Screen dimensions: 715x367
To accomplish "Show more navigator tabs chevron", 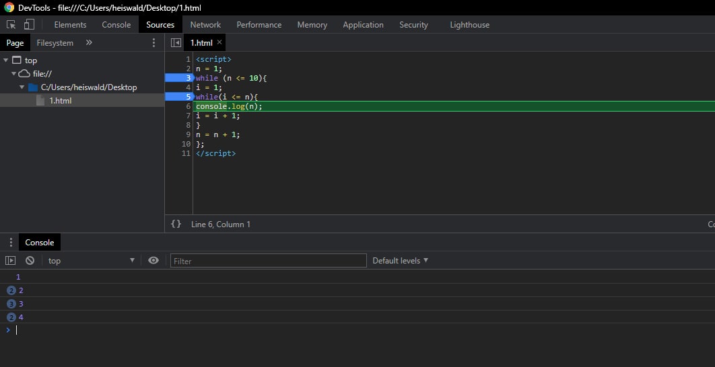I will click(x=89, y=42).
